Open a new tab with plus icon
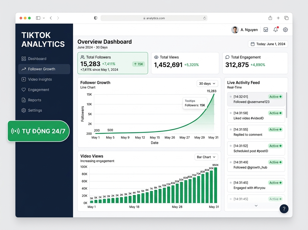Viewport: 308px width, 230px height. click(278, 18)
